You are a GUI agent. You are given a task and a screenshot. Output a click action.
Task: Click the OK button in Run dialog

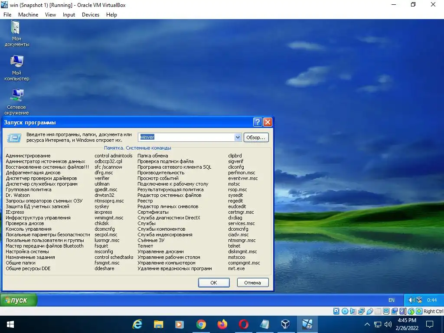coord(214,283)
